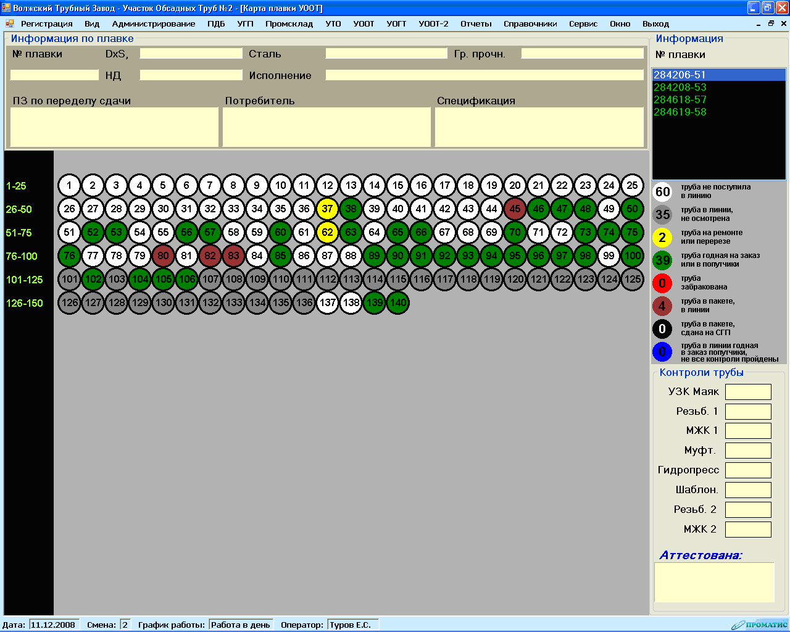The width and height of the screenshot is (790, 632).
Task: Click green pipe circle number 100
Action: click(632, 256)
